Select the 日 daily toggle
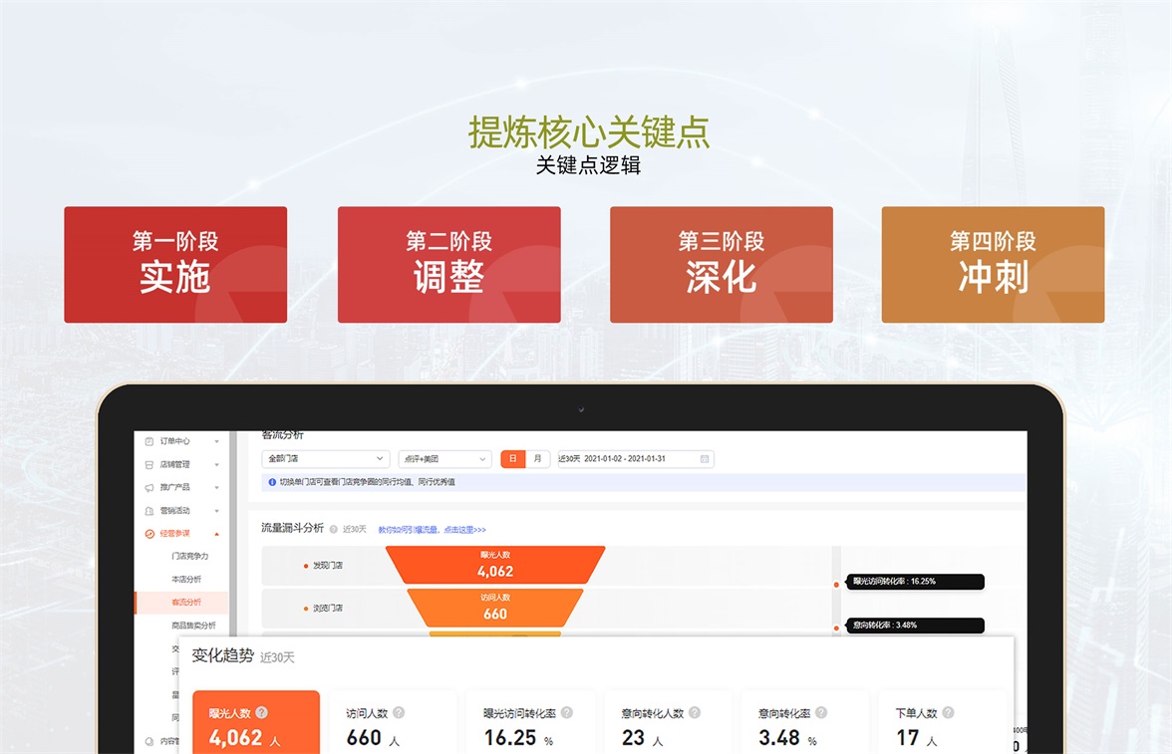 pyautogui.click(x=512, y=459)
